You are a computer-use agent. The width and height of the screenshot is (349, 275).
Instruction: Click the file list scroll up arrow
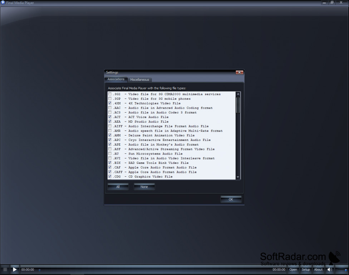pyautogui.click(x=238, y=94)
